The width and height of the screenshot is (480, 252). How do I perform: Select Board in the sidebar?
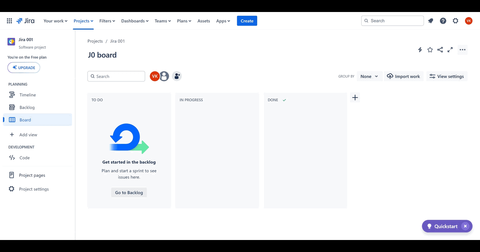pyautogui.click(x=38, y=120)
